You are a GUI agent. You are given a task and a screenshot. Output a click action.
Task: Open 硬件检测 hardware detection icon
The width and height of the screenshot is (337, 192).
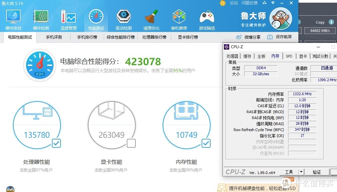click(41, 20)
